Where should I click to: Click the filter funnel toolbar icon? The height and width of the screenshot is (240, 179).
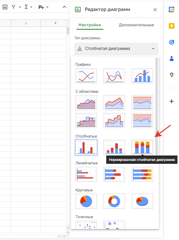click(14, 7)
